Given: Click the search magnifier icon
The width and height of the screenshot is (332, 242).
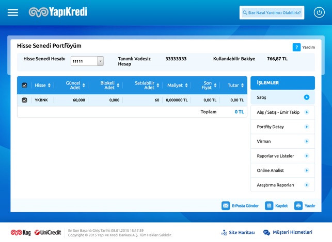Looking at the screenshot, I should 245,13.
